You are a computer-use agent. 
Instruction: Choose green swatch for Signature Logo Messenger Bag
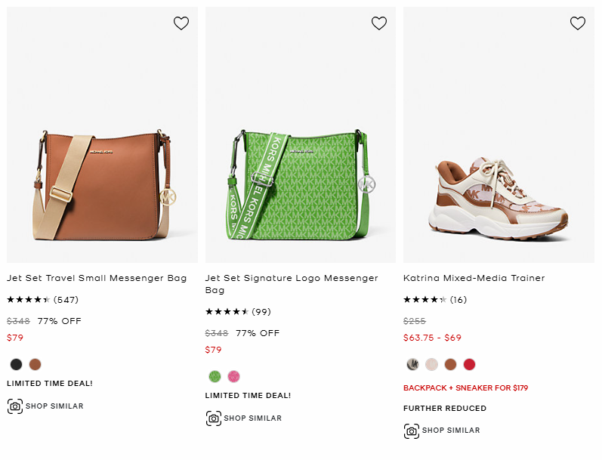[x=215, y=376]
